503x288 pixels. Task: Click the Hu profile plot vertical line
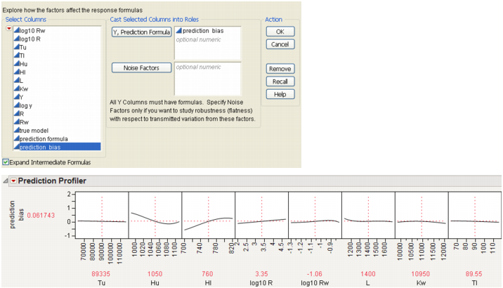click(155, 214)
